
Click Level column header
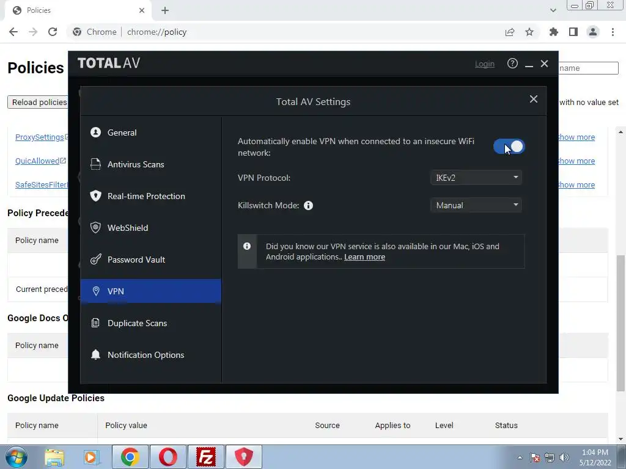pos(444,425)
